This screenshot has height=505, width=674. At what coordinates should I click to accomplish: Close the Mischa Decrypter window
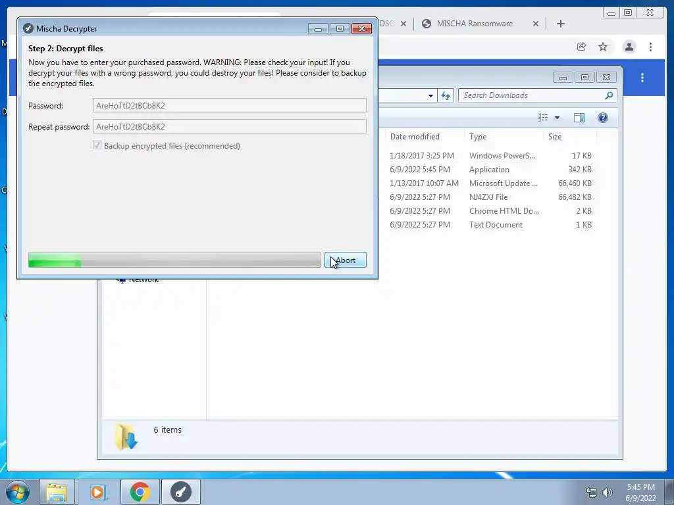[361, 29]
